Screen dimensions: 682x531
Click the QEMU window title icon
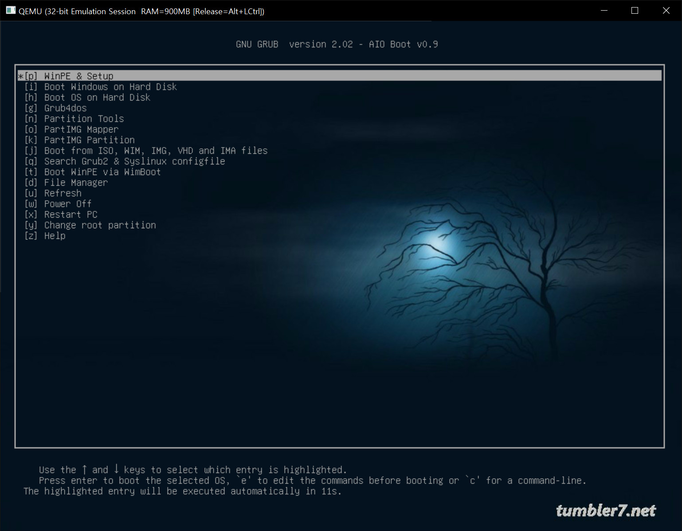click(11, 11)
